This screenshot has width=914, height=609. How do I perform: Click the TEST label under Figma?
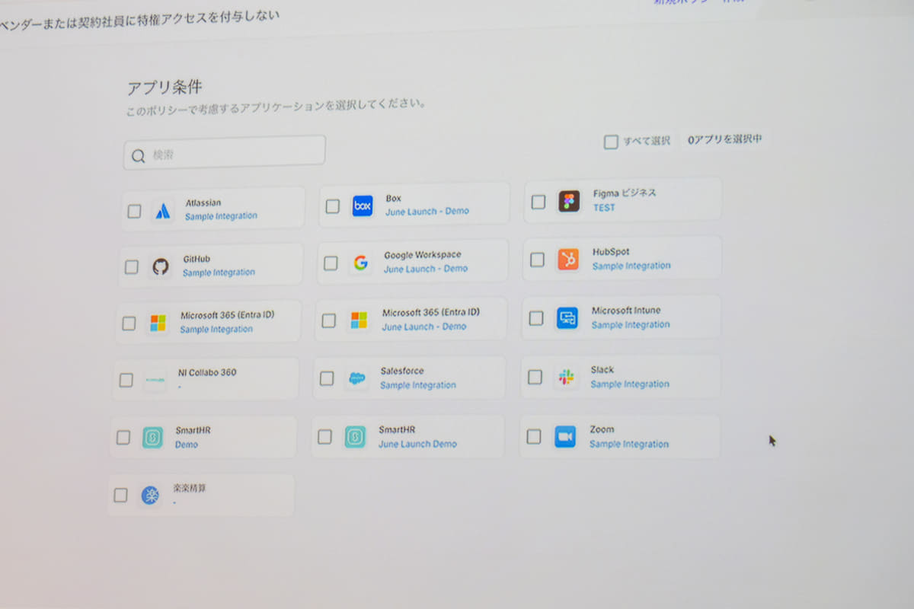pyautogui.click(x=604, y=207)
